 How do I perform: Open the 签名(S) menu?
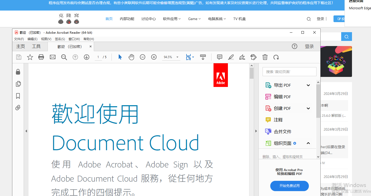pos(60,39)
